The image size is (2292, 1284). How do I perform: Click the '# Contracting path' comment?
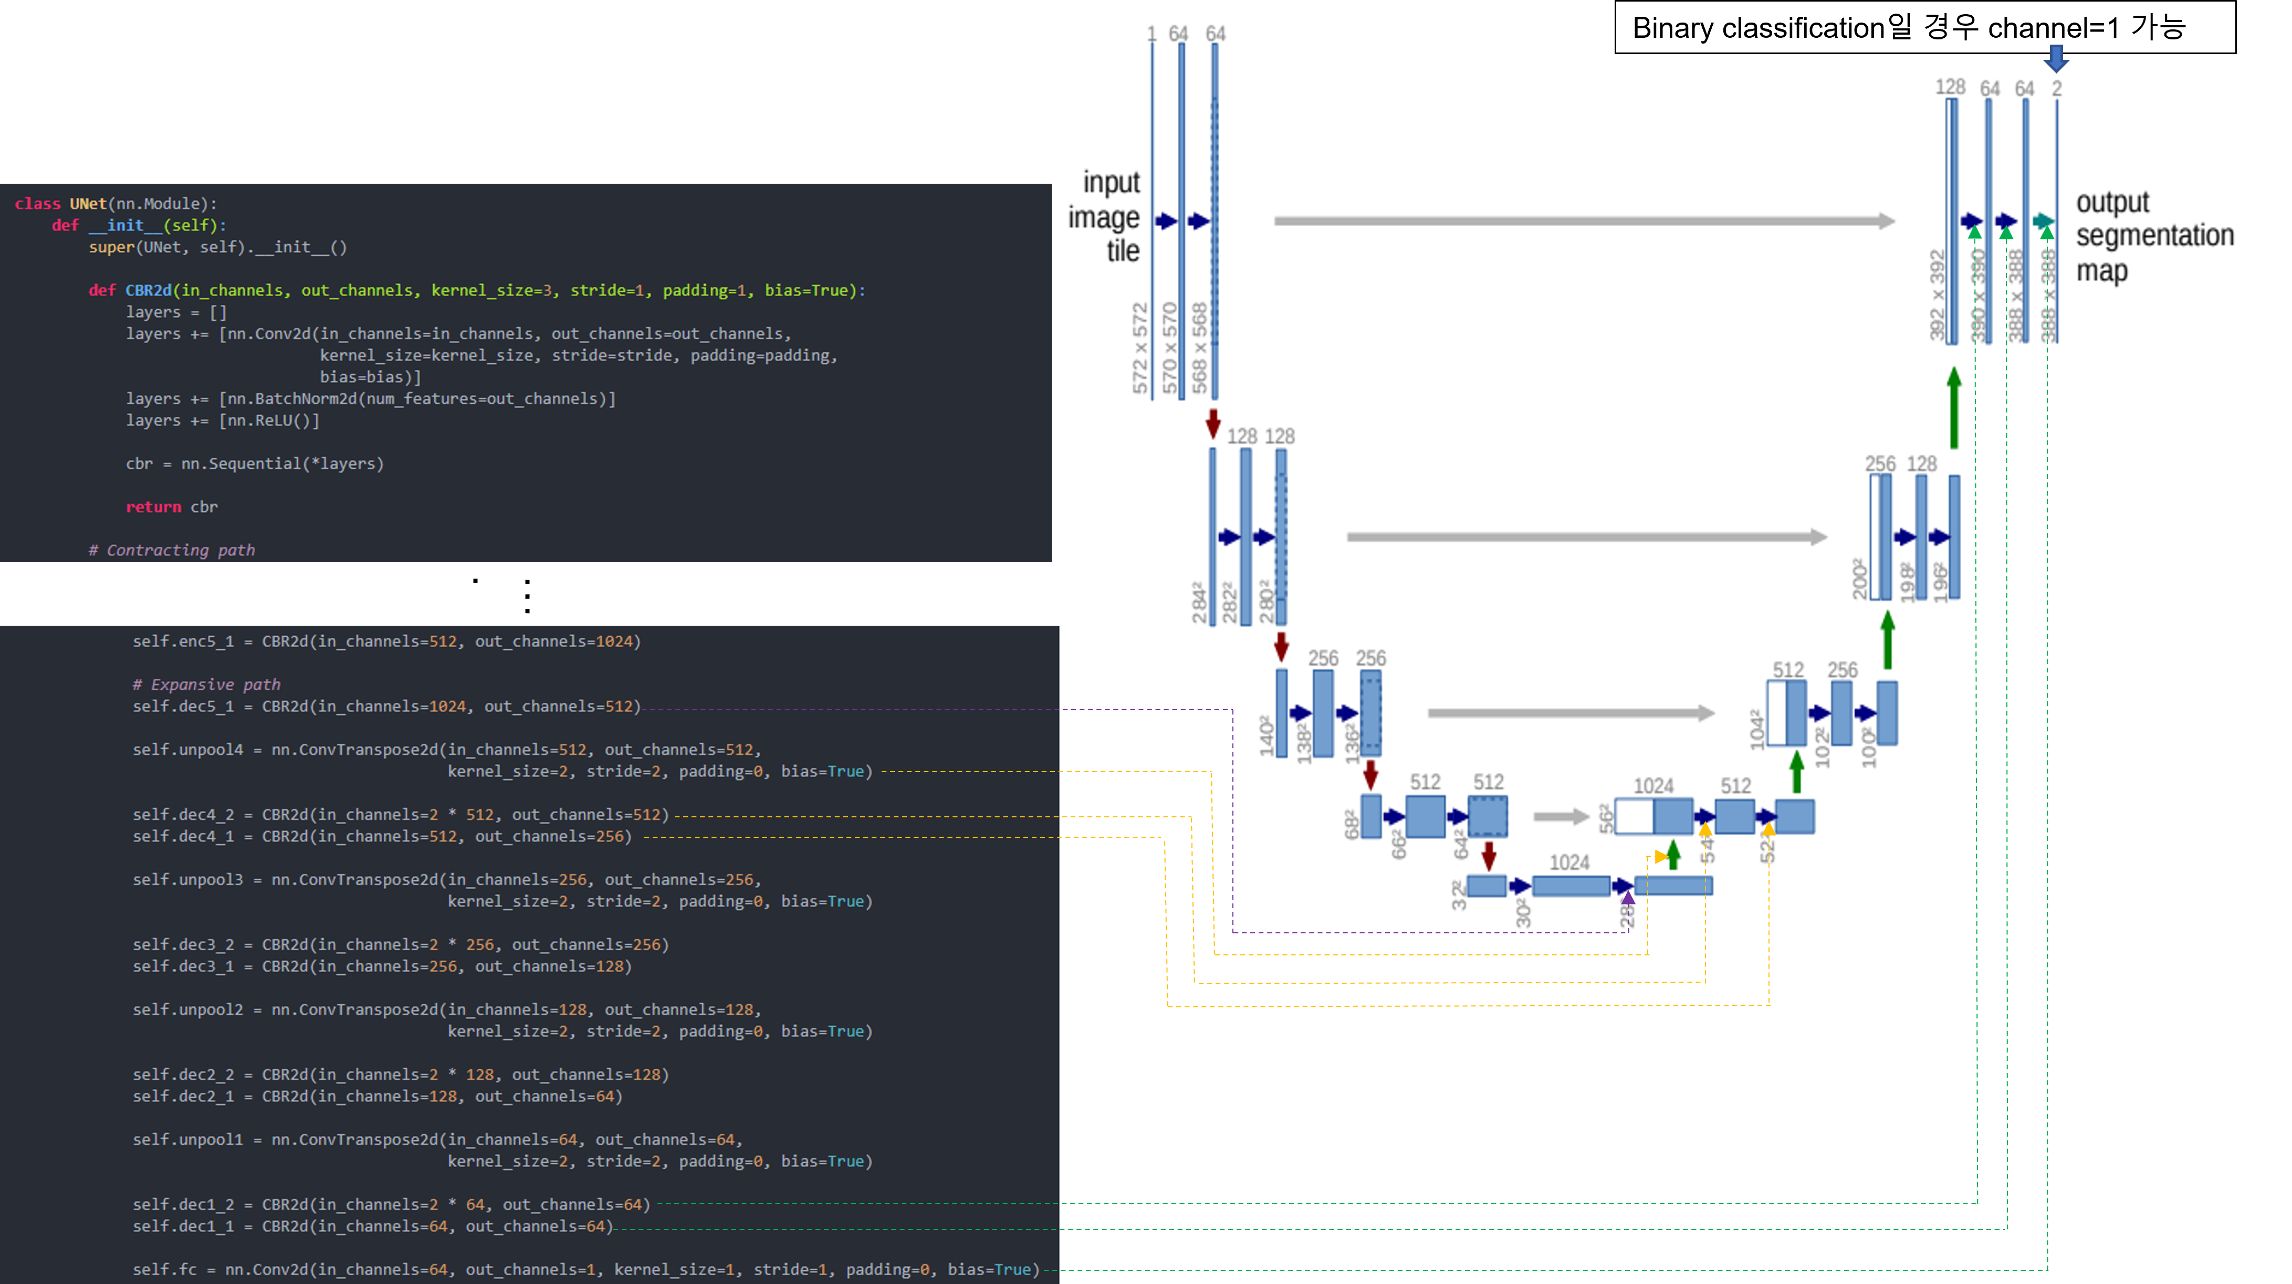coord(171,550)
